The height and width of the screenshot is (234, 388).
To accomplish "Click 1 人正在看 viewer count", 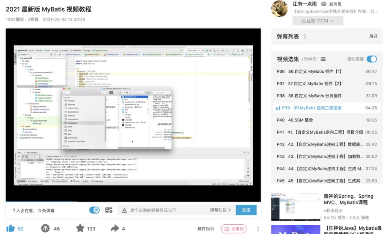I will click(23, 211).
